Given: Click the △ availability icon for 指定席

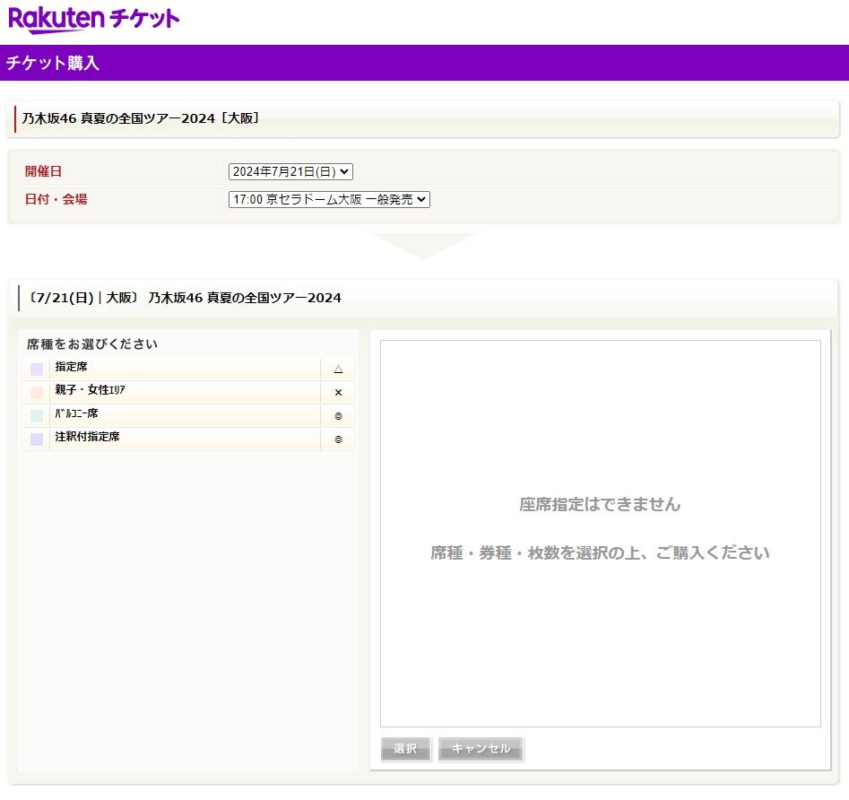Looking at the screenshot, I should coord(338,370).
